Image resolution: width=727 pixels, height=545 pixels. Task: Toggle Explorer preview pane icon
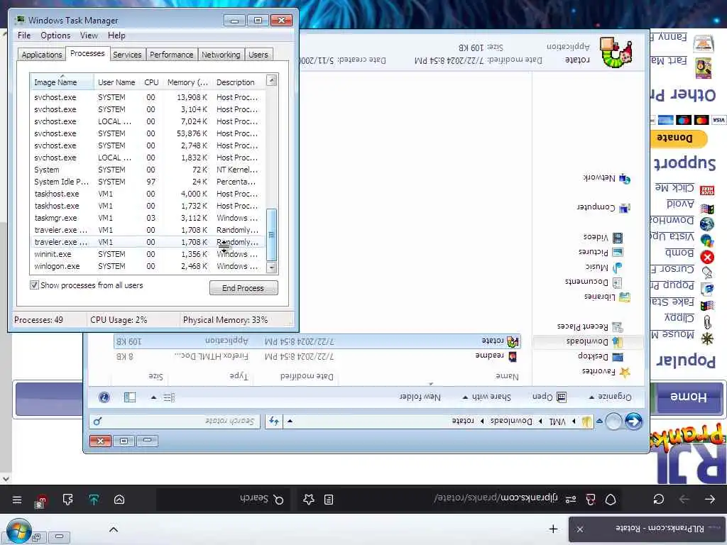(x=130, y=397)
